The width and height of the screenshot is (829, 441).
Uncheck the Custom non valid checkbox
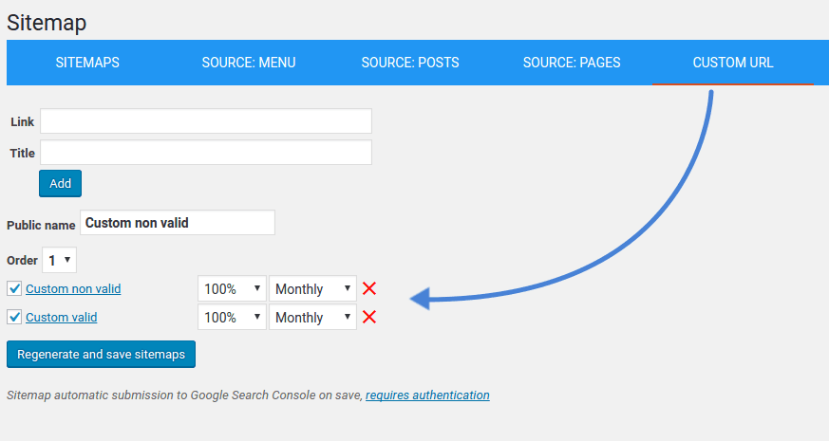[14, 288]
